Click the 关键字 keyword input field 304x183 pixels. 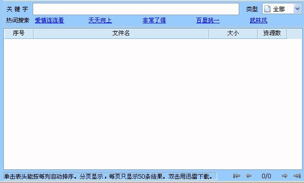[x=136, y=9]
